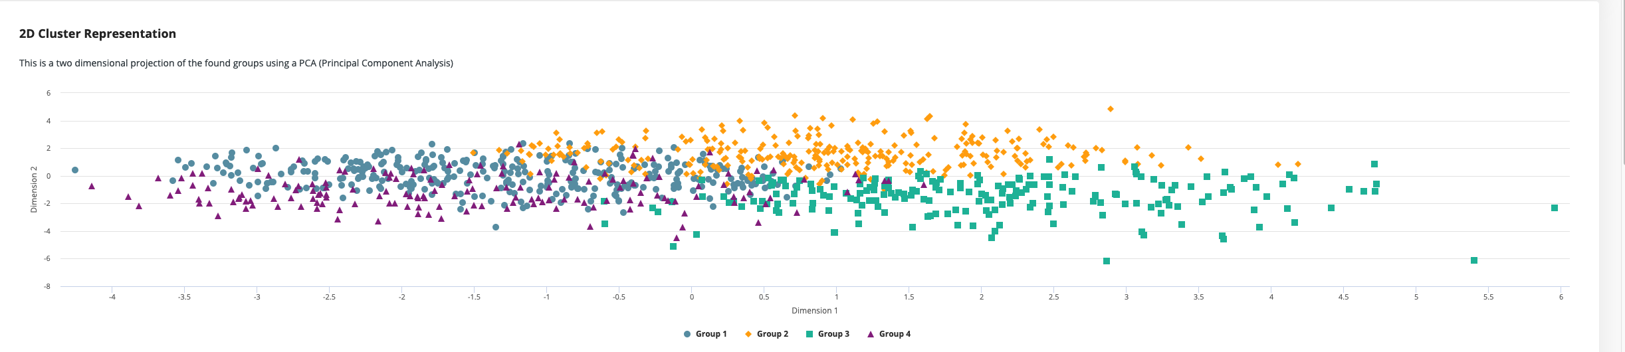Hide series using Group 2 legend label
Screen dimensions: 1625x352
[772, 334]
